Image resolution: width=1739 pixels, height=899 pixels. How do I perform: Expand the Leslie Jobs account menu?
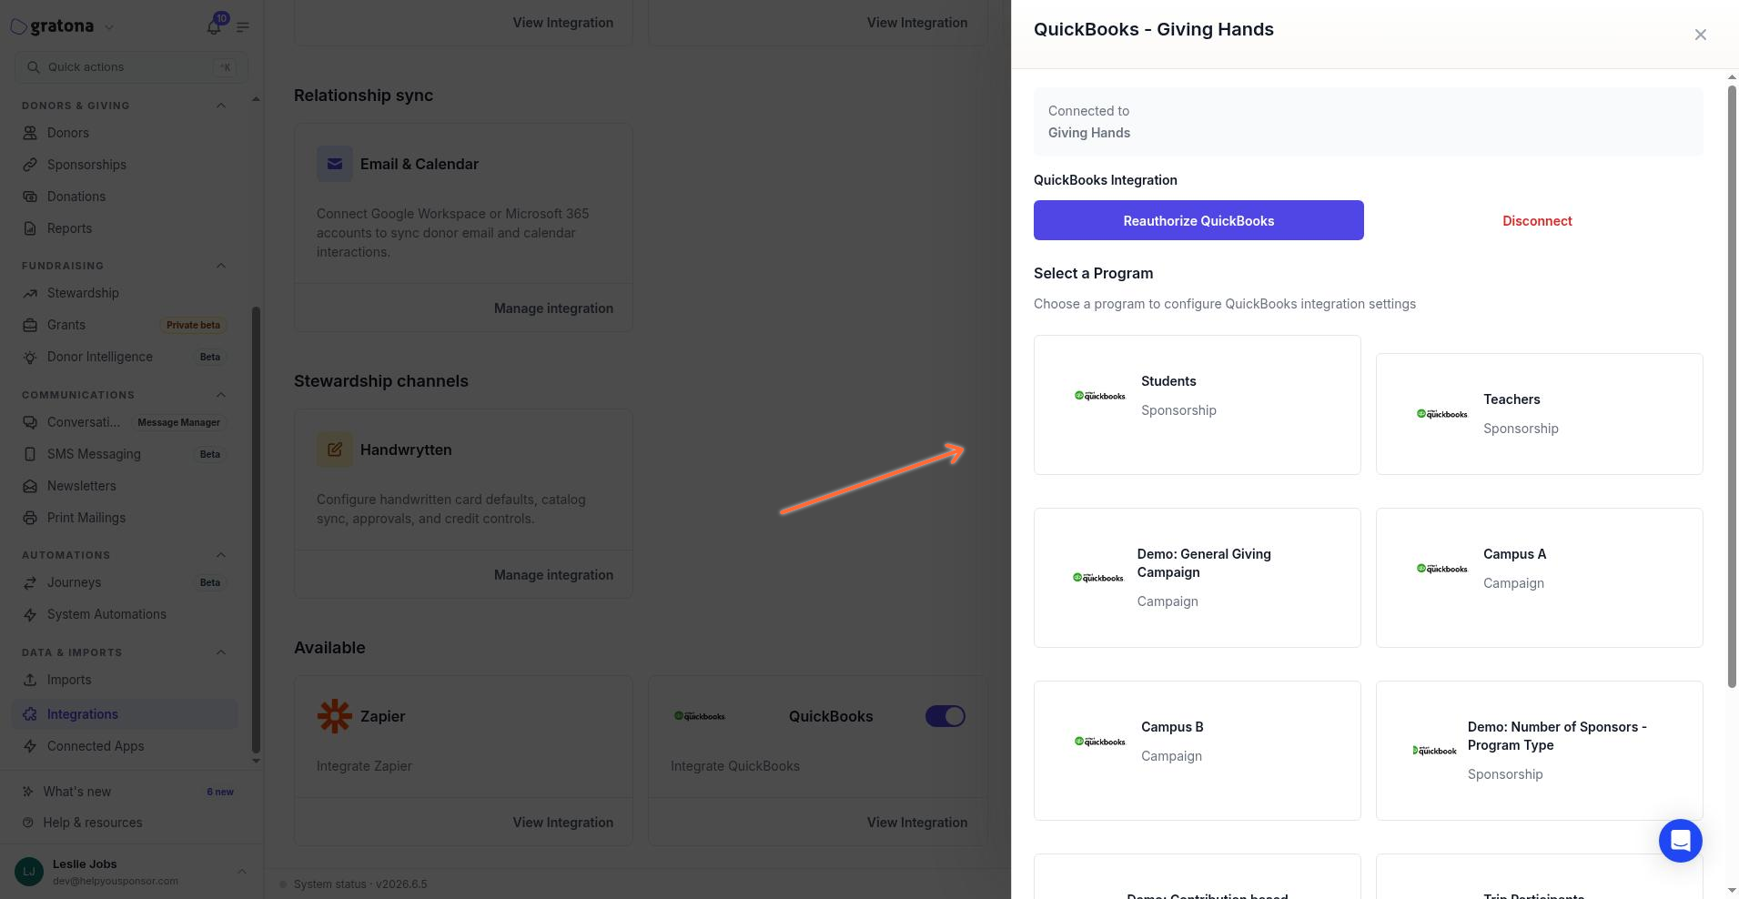[x=241, y=872]
